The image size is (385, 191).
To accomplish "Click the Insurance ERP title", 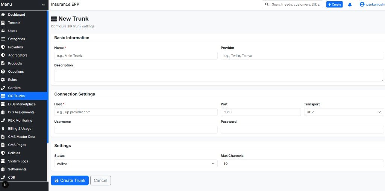I will pos(65,4).
